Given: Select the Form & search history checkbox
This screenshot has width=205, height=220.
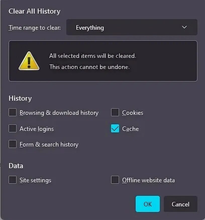Looking at the screenshot, I should (13, 144).
